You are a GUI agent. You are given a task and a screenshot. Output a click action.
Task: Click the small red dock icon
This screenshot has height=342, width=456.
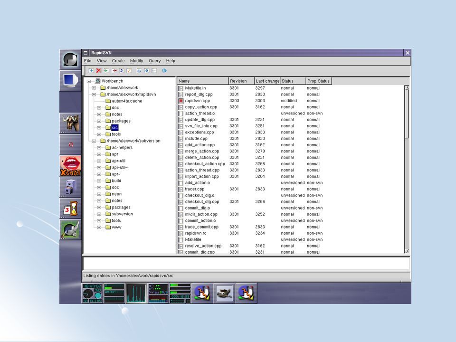coord(70,145)
